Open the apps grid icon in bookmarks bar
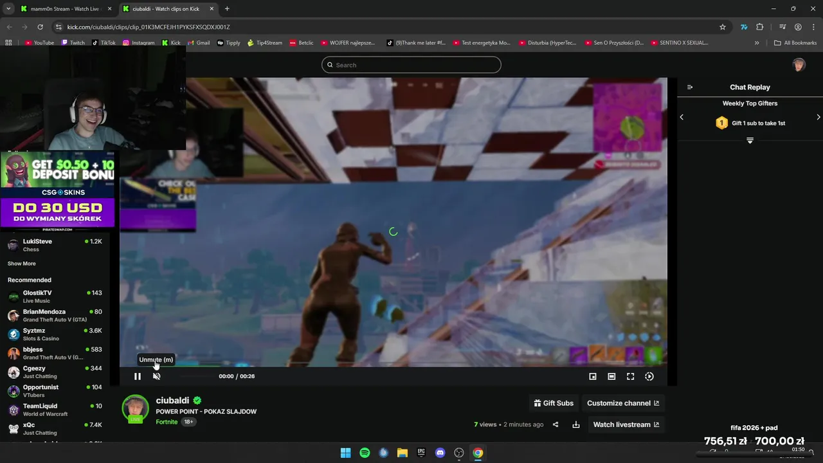Image resolution: width=823 pixels, height=463 pixels. pos(8,43)
